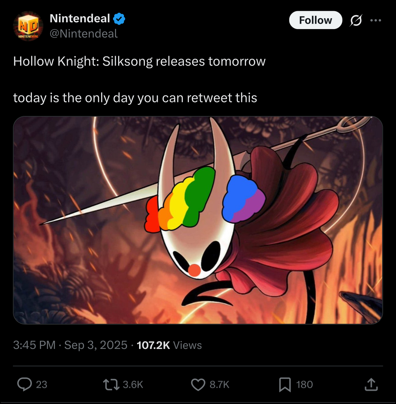Click the reply speech bubble icon
The image size is (396, 404).
tap(24, 384)
